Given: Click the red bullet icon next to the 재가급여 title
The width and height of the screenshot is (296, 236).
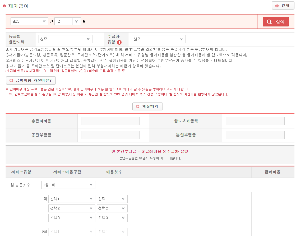Looking at the screenshot, I should (x=5, y=6).
